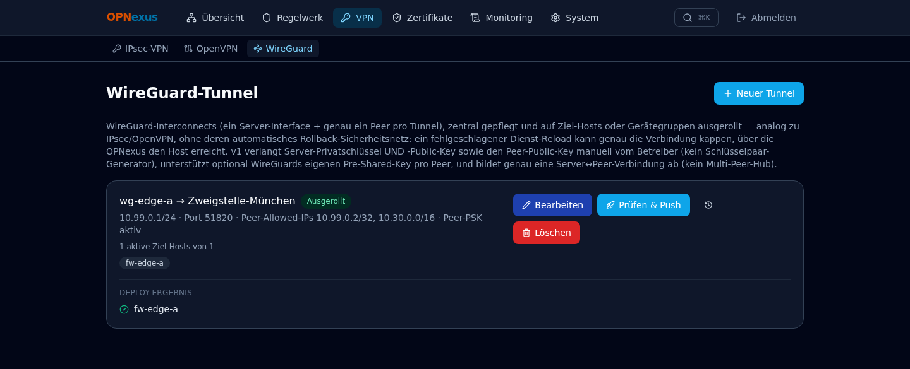Click the green check icon beside fw-edge-a

pos(124,309)
